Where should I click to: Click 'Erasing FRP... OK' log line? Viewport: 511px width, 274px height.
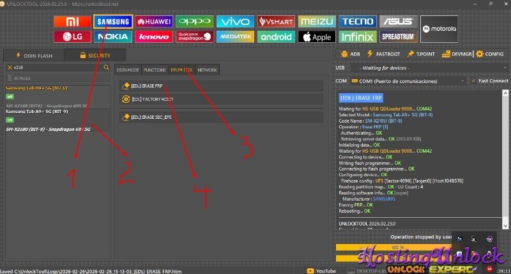click(x=356, y=205)
